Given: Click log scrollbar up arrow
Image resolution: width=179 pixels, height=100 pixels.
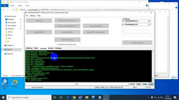Looking at the screenshot, I should (x=153, y=51).
